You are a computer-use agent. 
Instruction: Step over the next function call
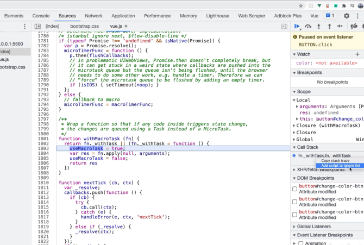pyautogui.click(x=308, y=27)
